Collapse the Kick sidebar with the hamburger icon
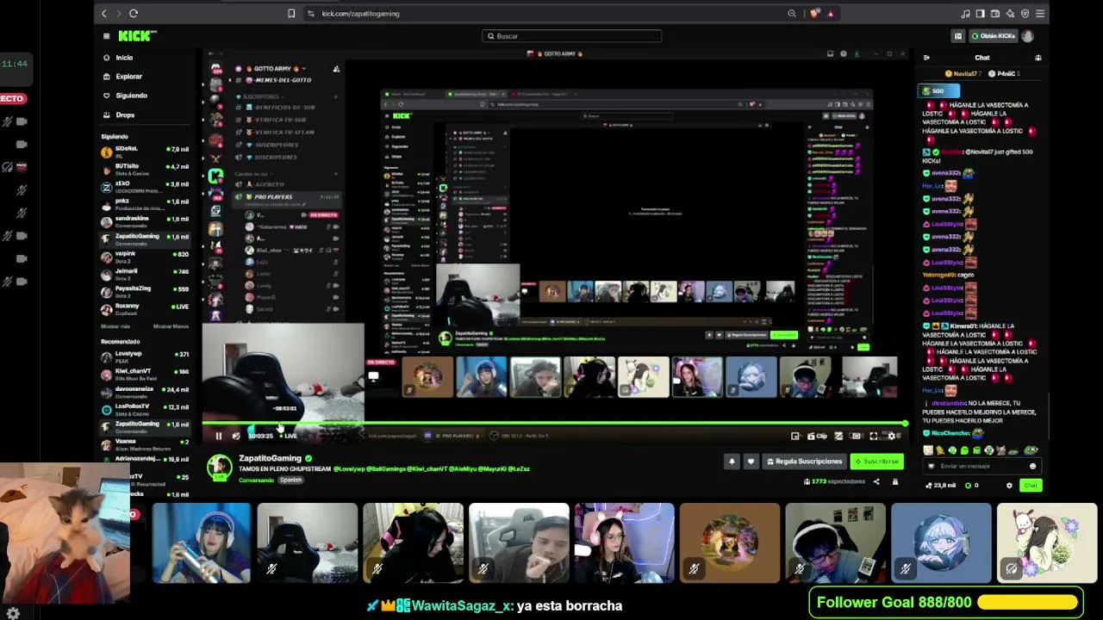 (106, 36)
